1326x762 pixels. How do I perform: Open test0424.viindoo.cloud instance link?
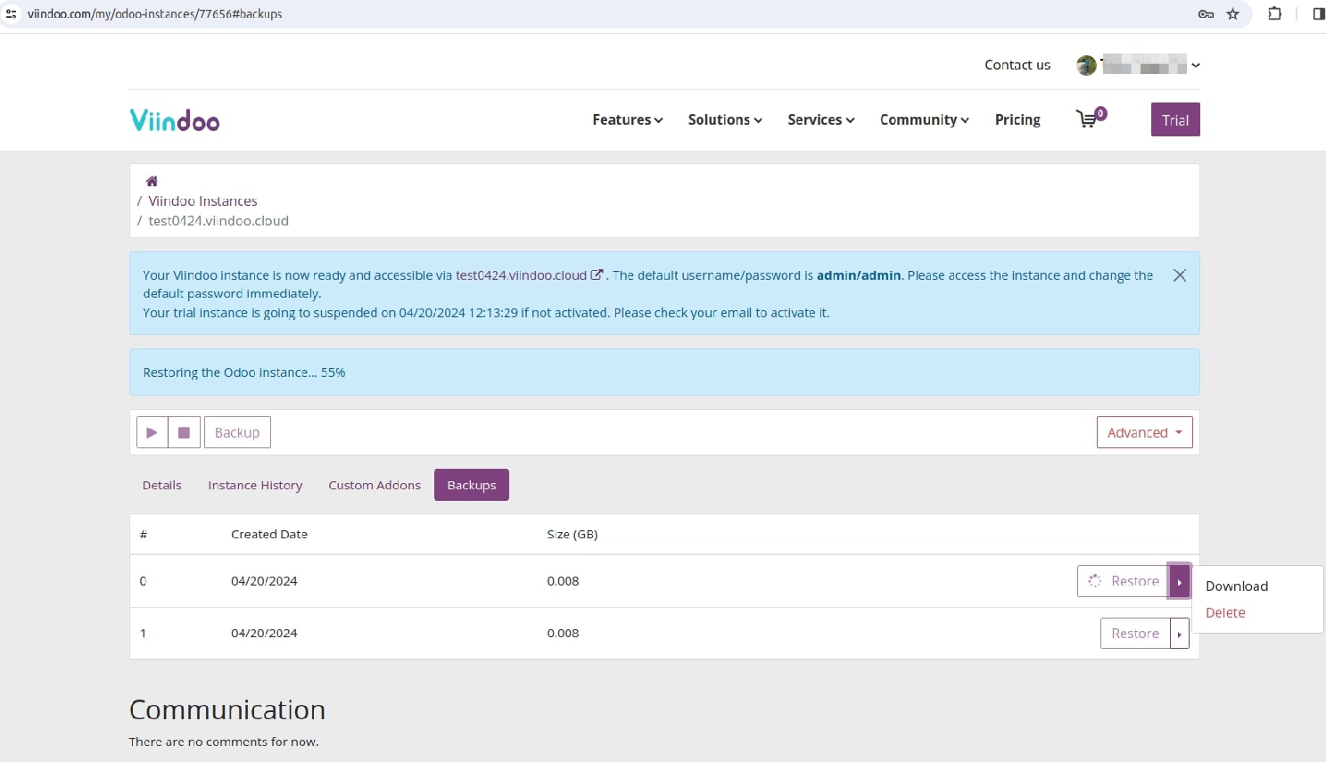[521, 275]
